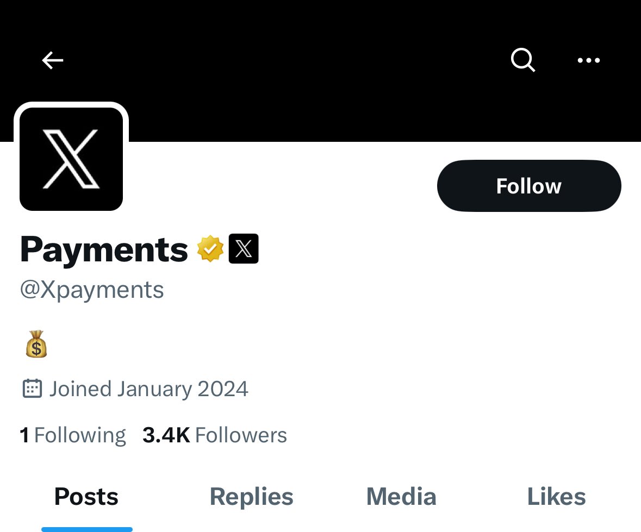641x532 pixels.
Task: Follow the Payments account
Action: (x=528, y=186)
